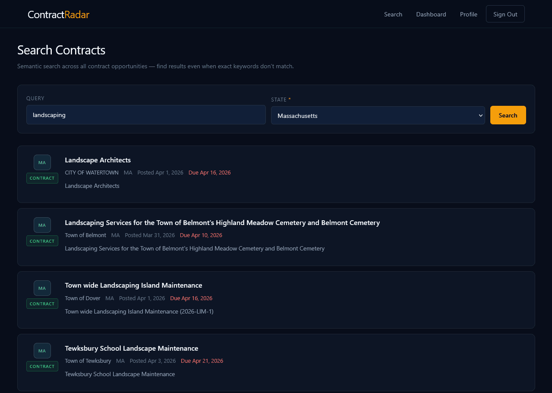Image resolution: width=552 pixels, height=393 pixels.
Task: Open the Tewksbury School Landscape Maintenance contract
Action: point(131,348)
